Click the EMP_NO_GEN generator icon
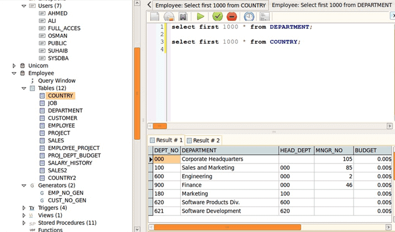 coord(42,193)
